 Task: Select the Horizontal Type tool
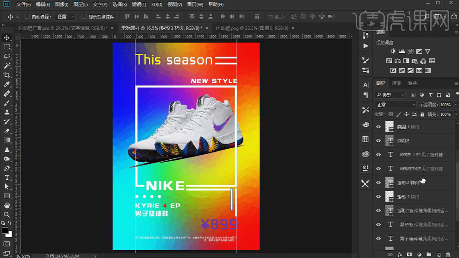point(7,177)
